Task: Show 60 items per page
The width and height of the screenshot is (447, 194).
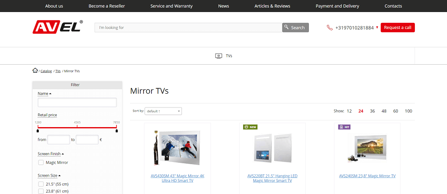Action: pos(396,111)
